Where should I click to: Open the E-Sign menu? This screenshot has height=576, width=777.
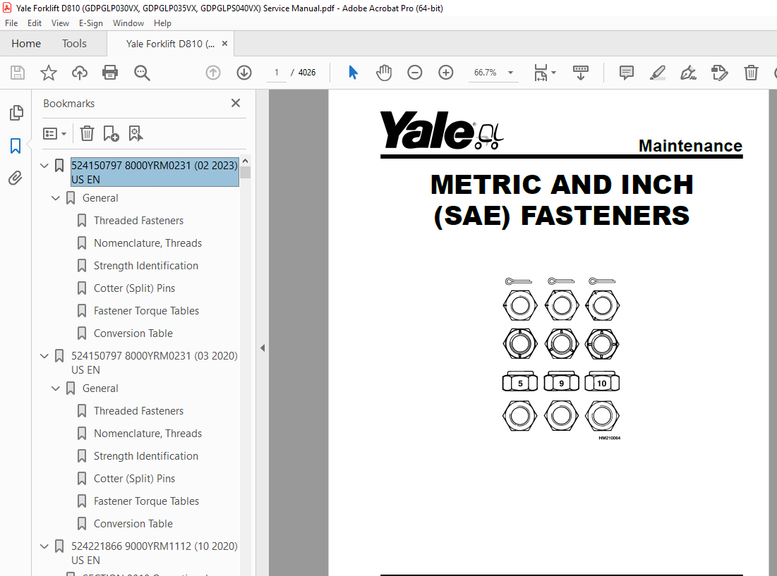click(x=90, y=23)
